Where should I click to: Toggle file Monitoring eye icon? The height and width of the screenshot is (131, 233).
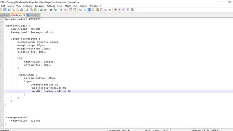tap(110, 10)
